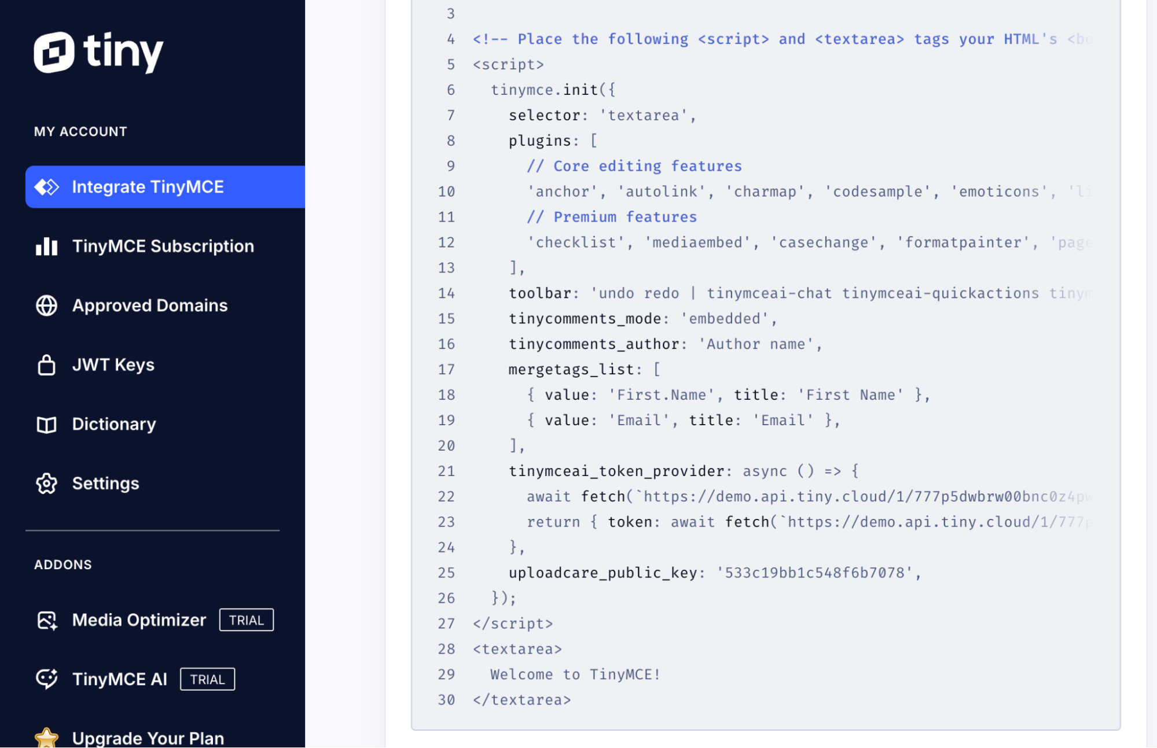Click the TRIAL badge next to TinyMCE AI
Viewport: 1157px width, 748px height.
pos(208,679)
